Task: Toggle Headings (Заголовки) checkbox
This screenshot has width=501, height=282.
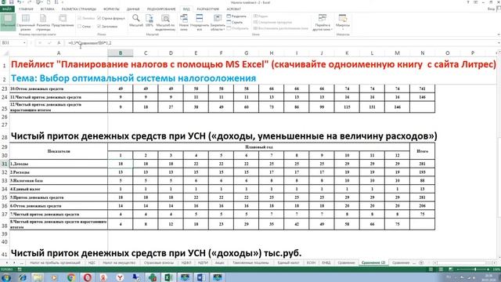Action: pyautogui.click(x=107, y=27)
